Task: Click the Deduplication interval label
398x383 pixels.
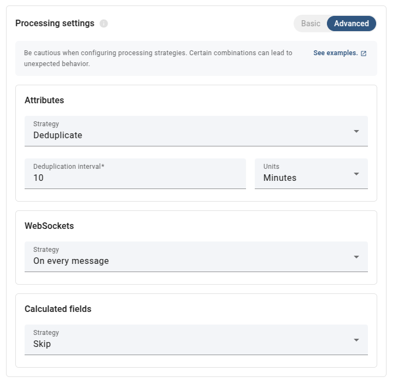Action: [x=68, y=166]
